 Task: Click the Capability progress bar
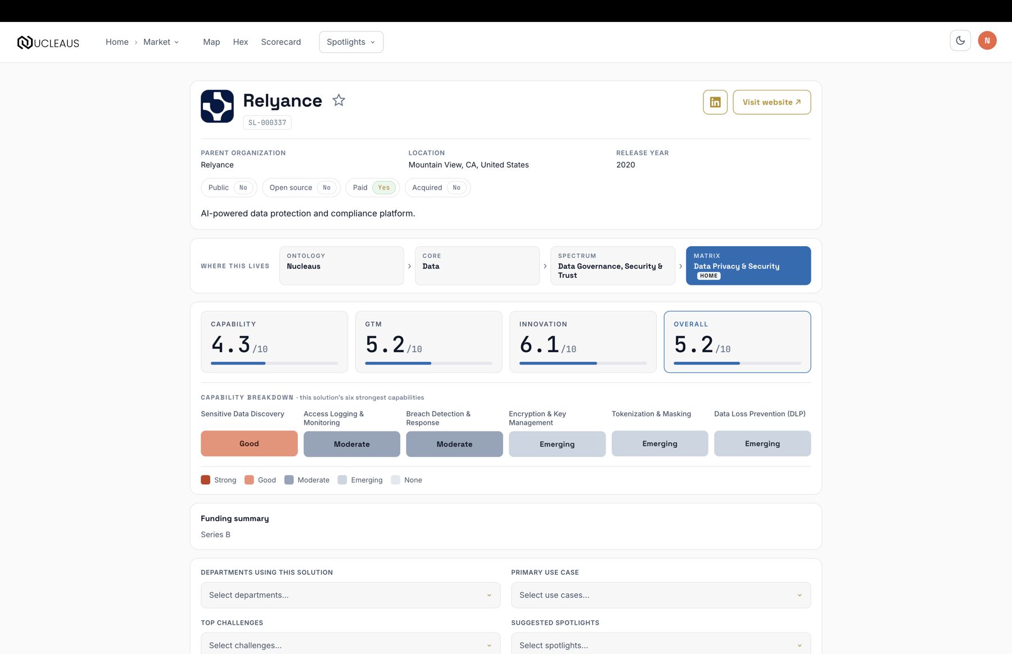click(274, 364)
